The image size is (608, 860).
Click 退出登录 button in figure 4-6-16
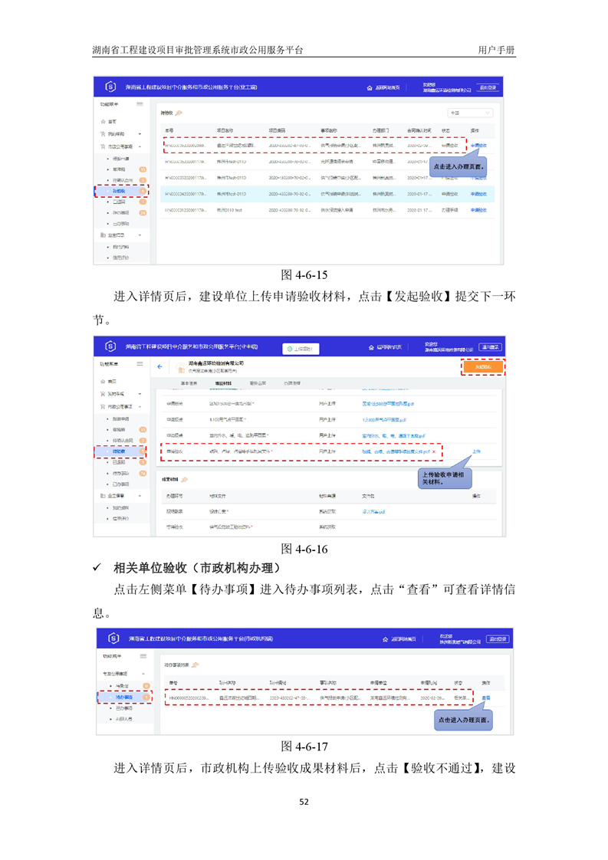click(490, 347)
